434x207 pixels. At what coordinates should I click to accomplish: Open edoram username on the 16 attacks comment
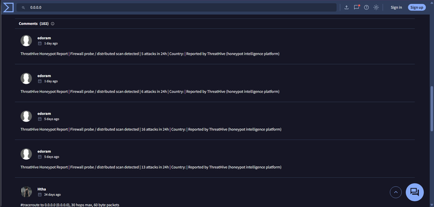click(44, 114)
